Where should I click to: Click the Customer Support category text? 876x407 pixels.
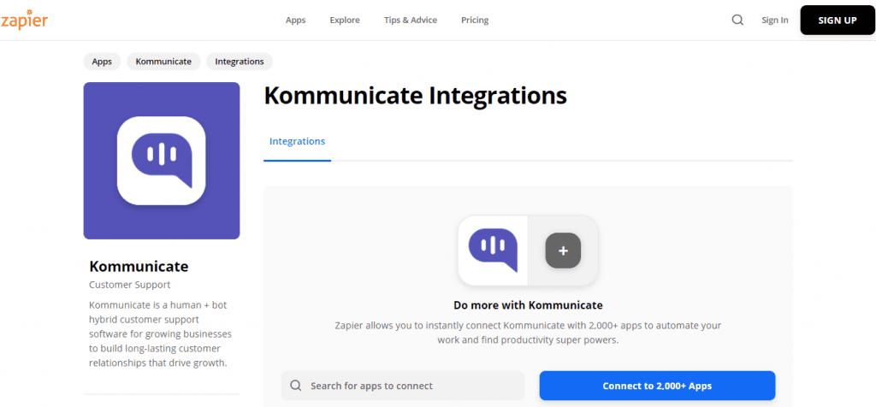(x=130, y=285)
